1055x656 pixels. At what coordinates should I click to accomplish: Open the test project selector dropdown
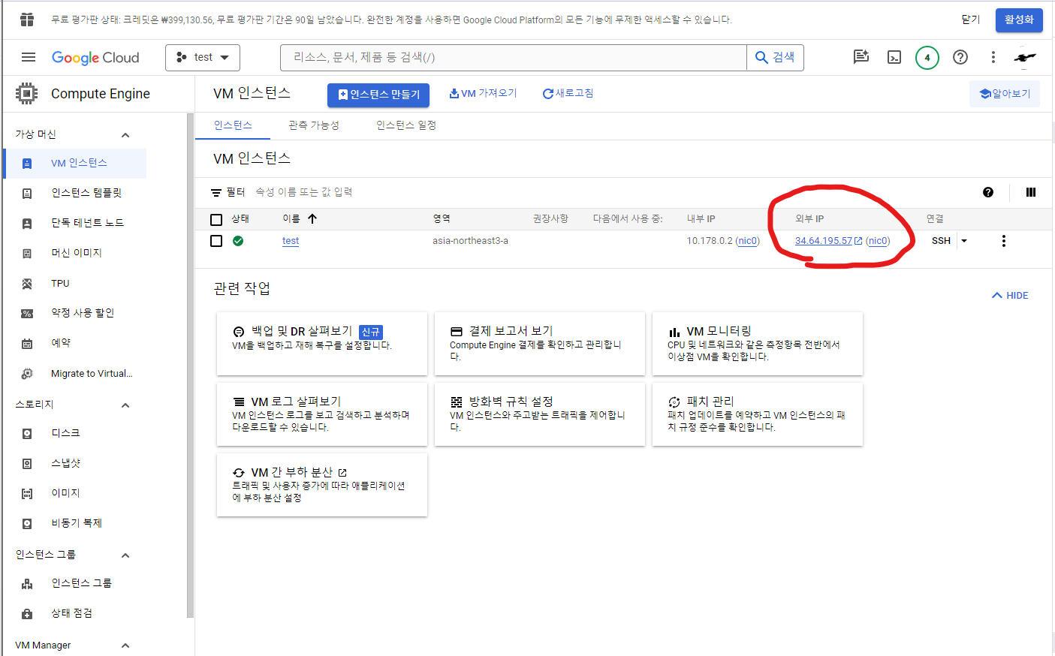pyautogui.click(x=203, y=57)
